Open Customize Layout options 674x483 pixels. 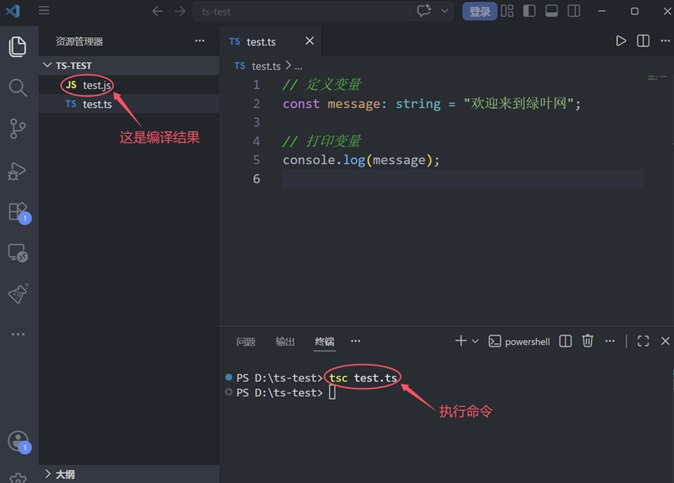click(507, 11)
